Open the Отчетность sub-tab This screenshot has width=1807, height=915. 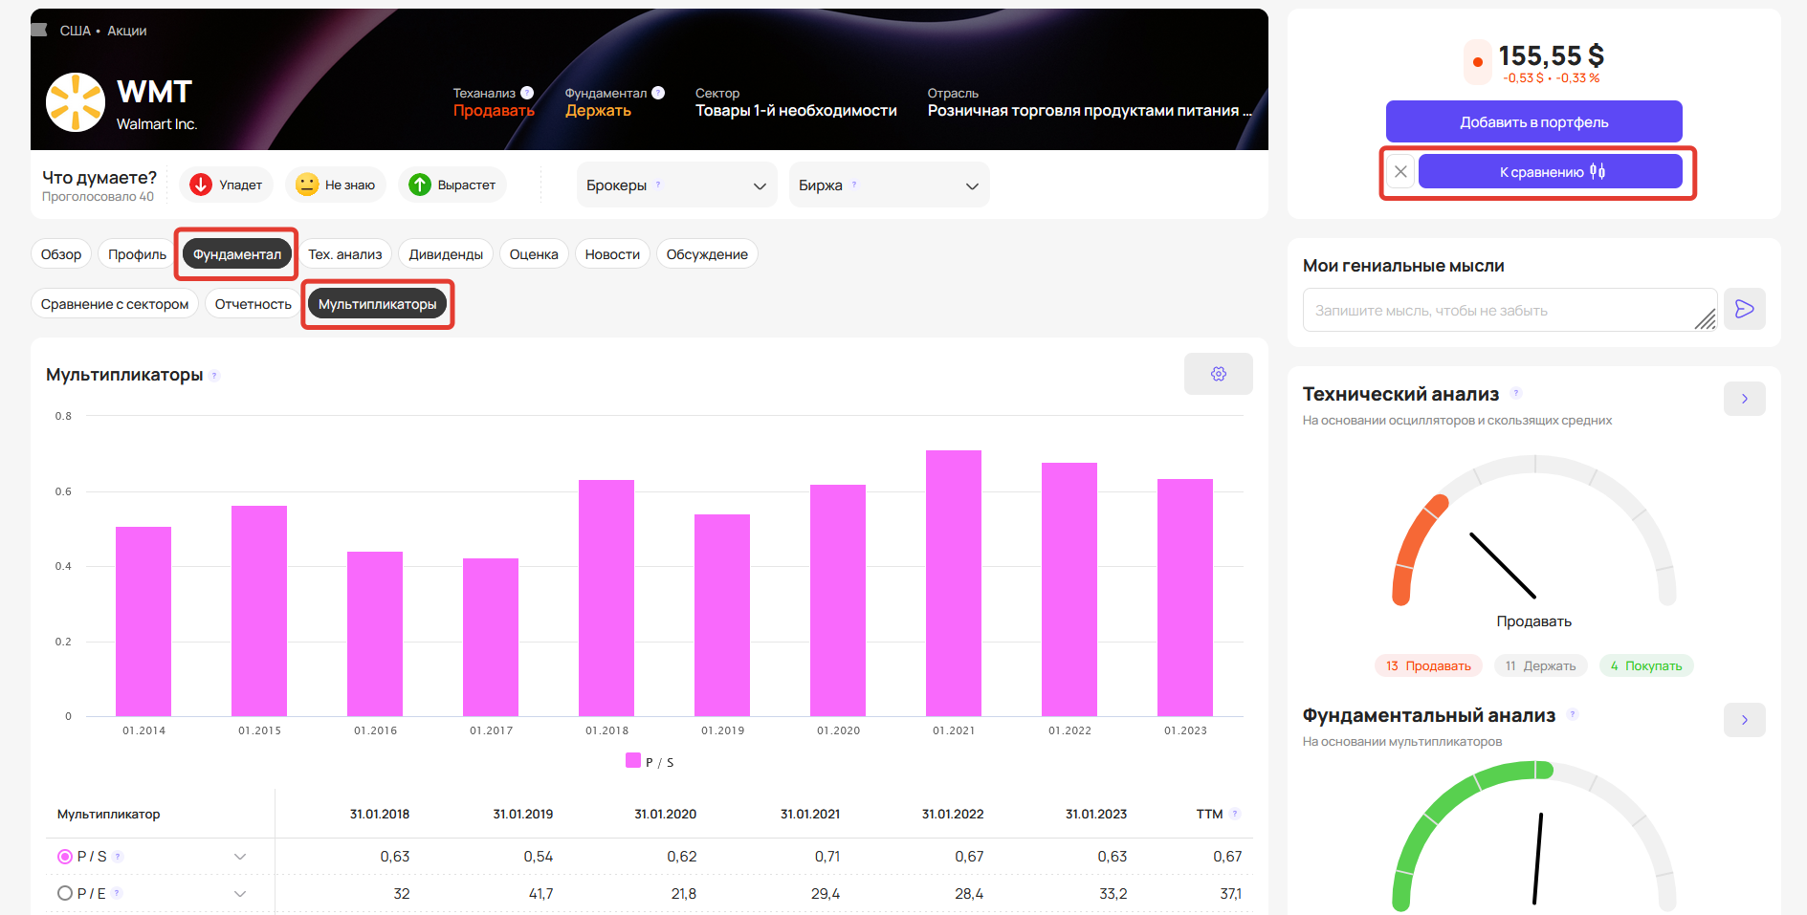[253, 304]
